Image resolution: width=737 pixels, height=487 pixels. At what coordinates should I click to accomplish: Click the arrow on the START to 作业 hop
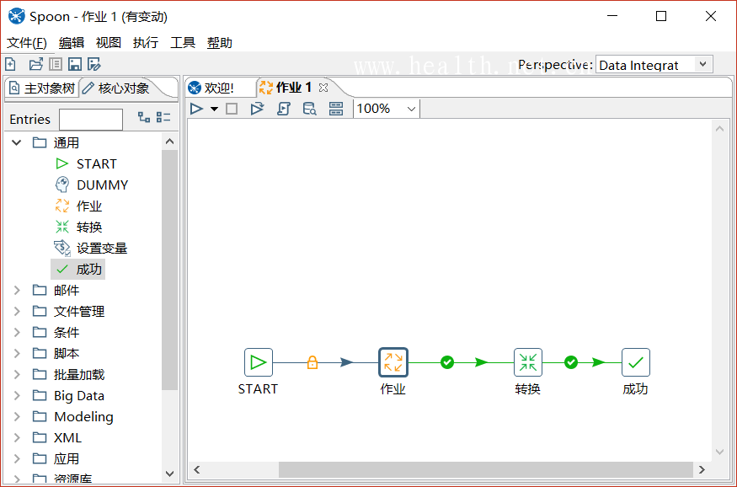tap(346, 362)
